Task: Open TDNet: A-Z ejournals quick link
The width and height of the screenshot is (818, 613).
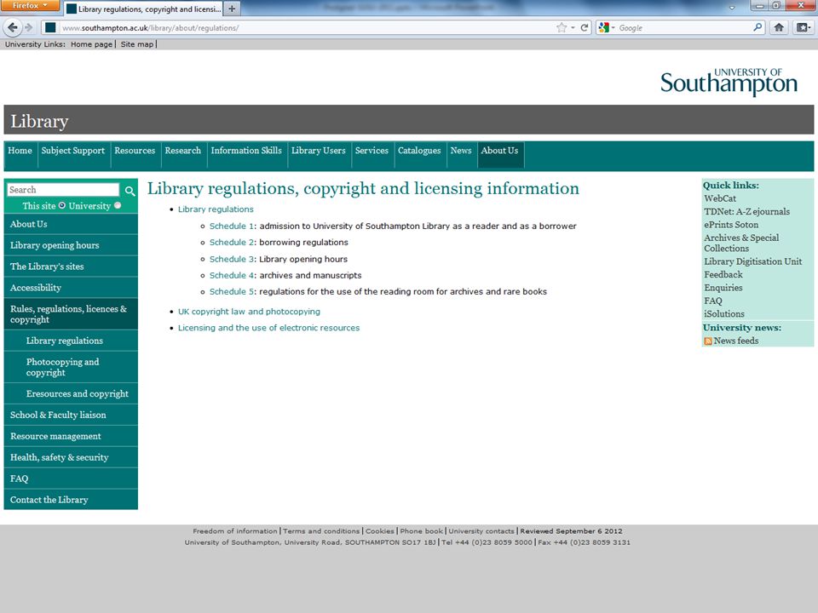Action: click(746, 212)
